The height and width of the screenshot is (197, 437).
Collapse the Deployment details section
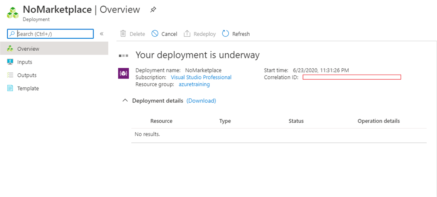click(125, 101)
